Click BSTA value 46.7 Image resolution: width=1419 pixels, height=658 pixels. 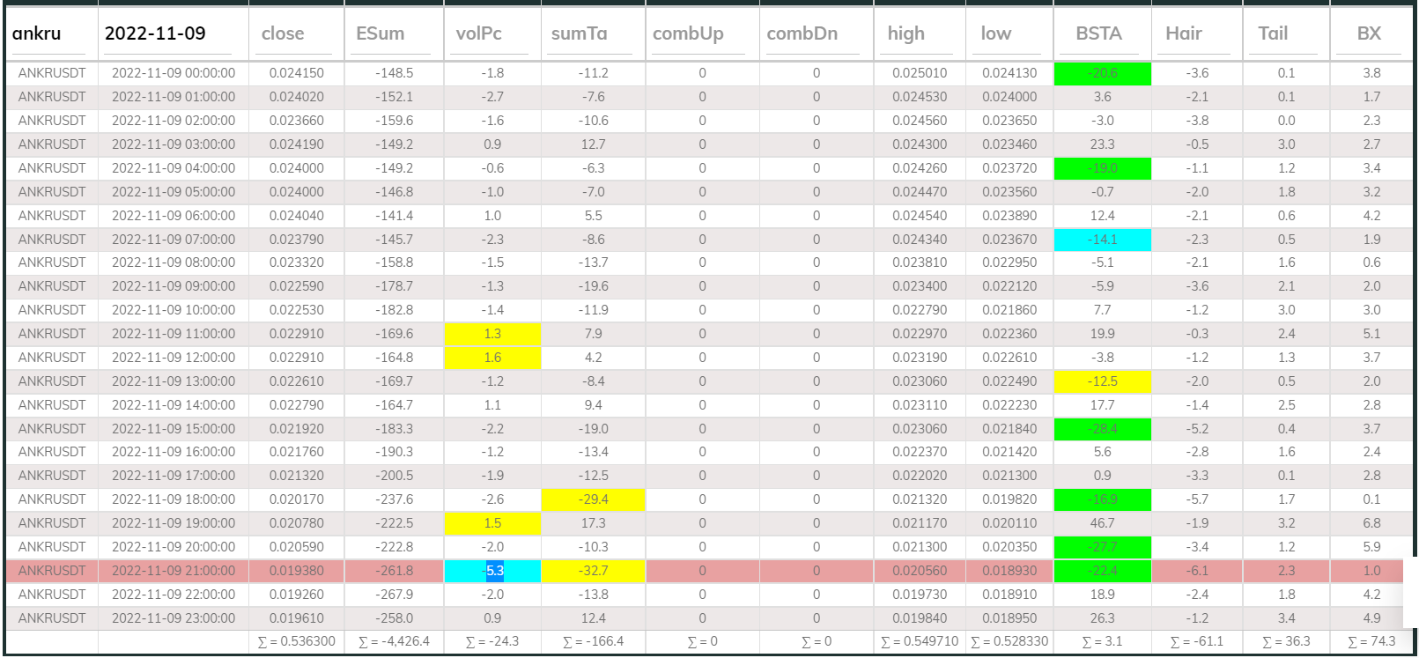pyautogui.click(x=1102, y=523)
